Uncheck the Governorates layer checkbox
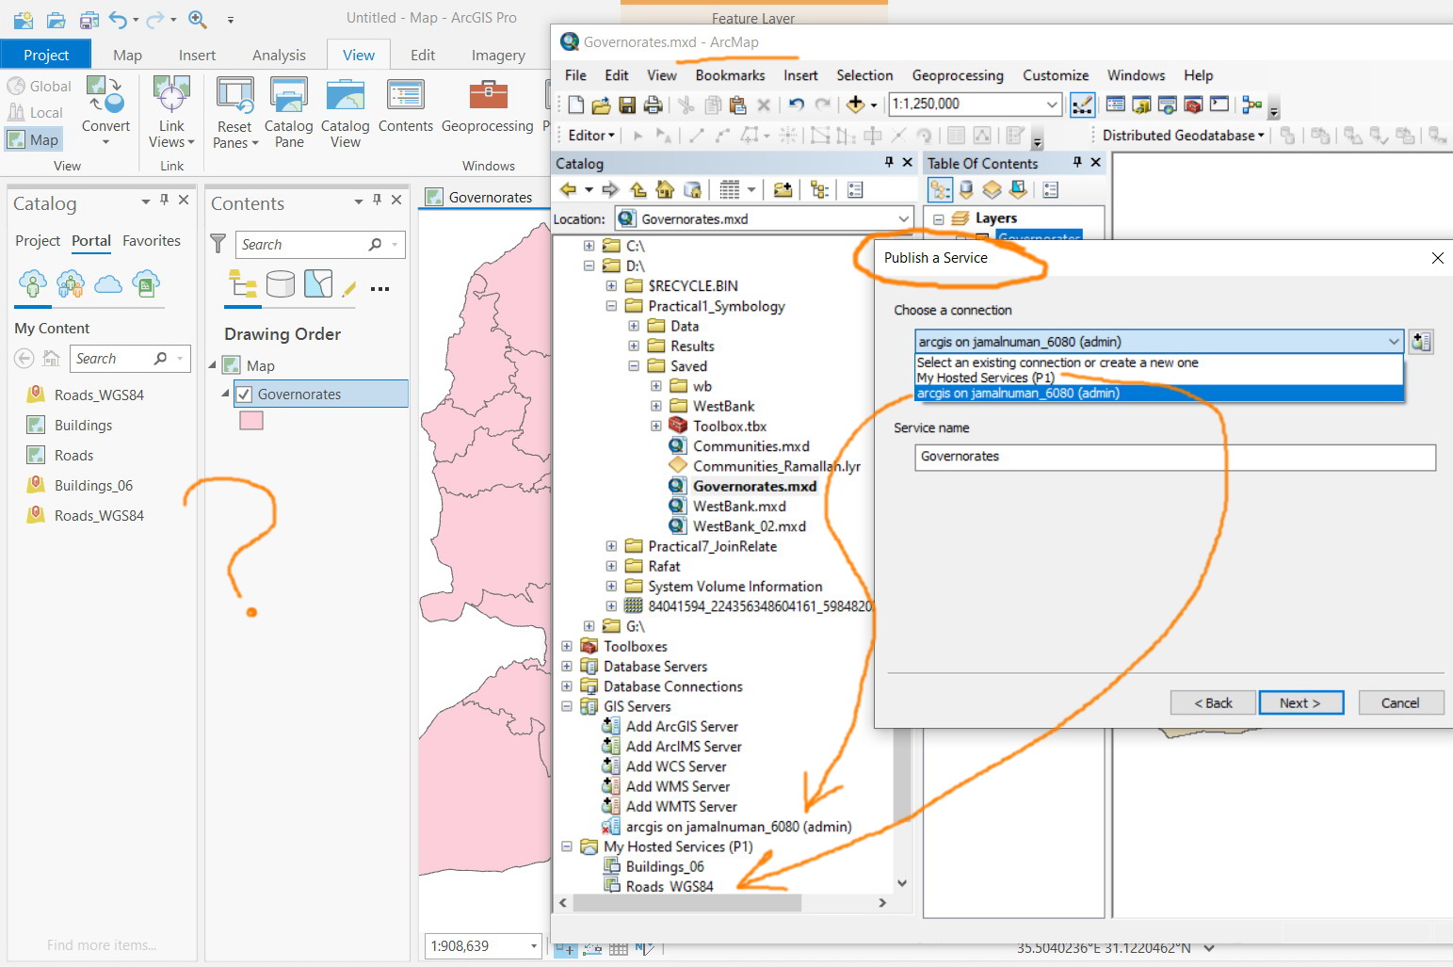The height and width of the screenshot is (967, 1453). [x=245, y=395]
